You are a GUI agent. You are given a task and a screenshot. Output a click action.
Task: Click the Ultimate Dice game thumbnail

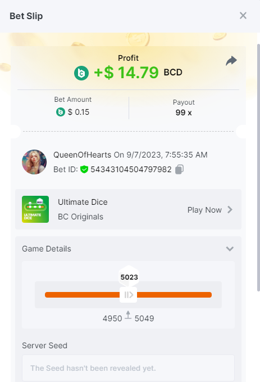pyautogui.click(x=35, y=209)
